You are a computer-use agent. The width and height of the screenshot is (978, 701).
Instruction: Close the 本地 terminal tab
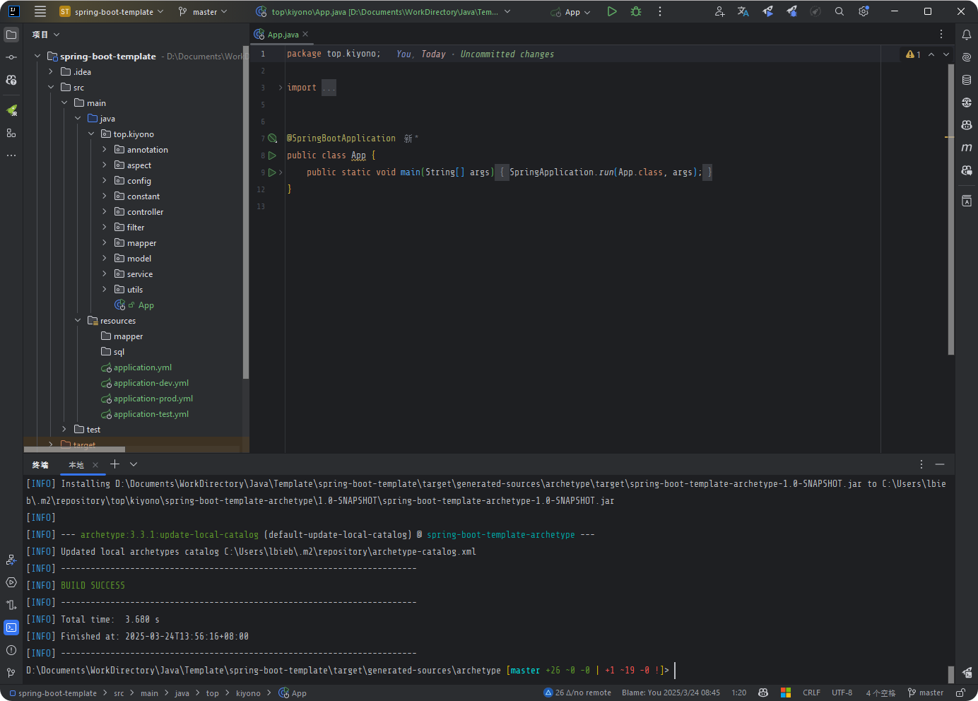[x=95, y=465]
